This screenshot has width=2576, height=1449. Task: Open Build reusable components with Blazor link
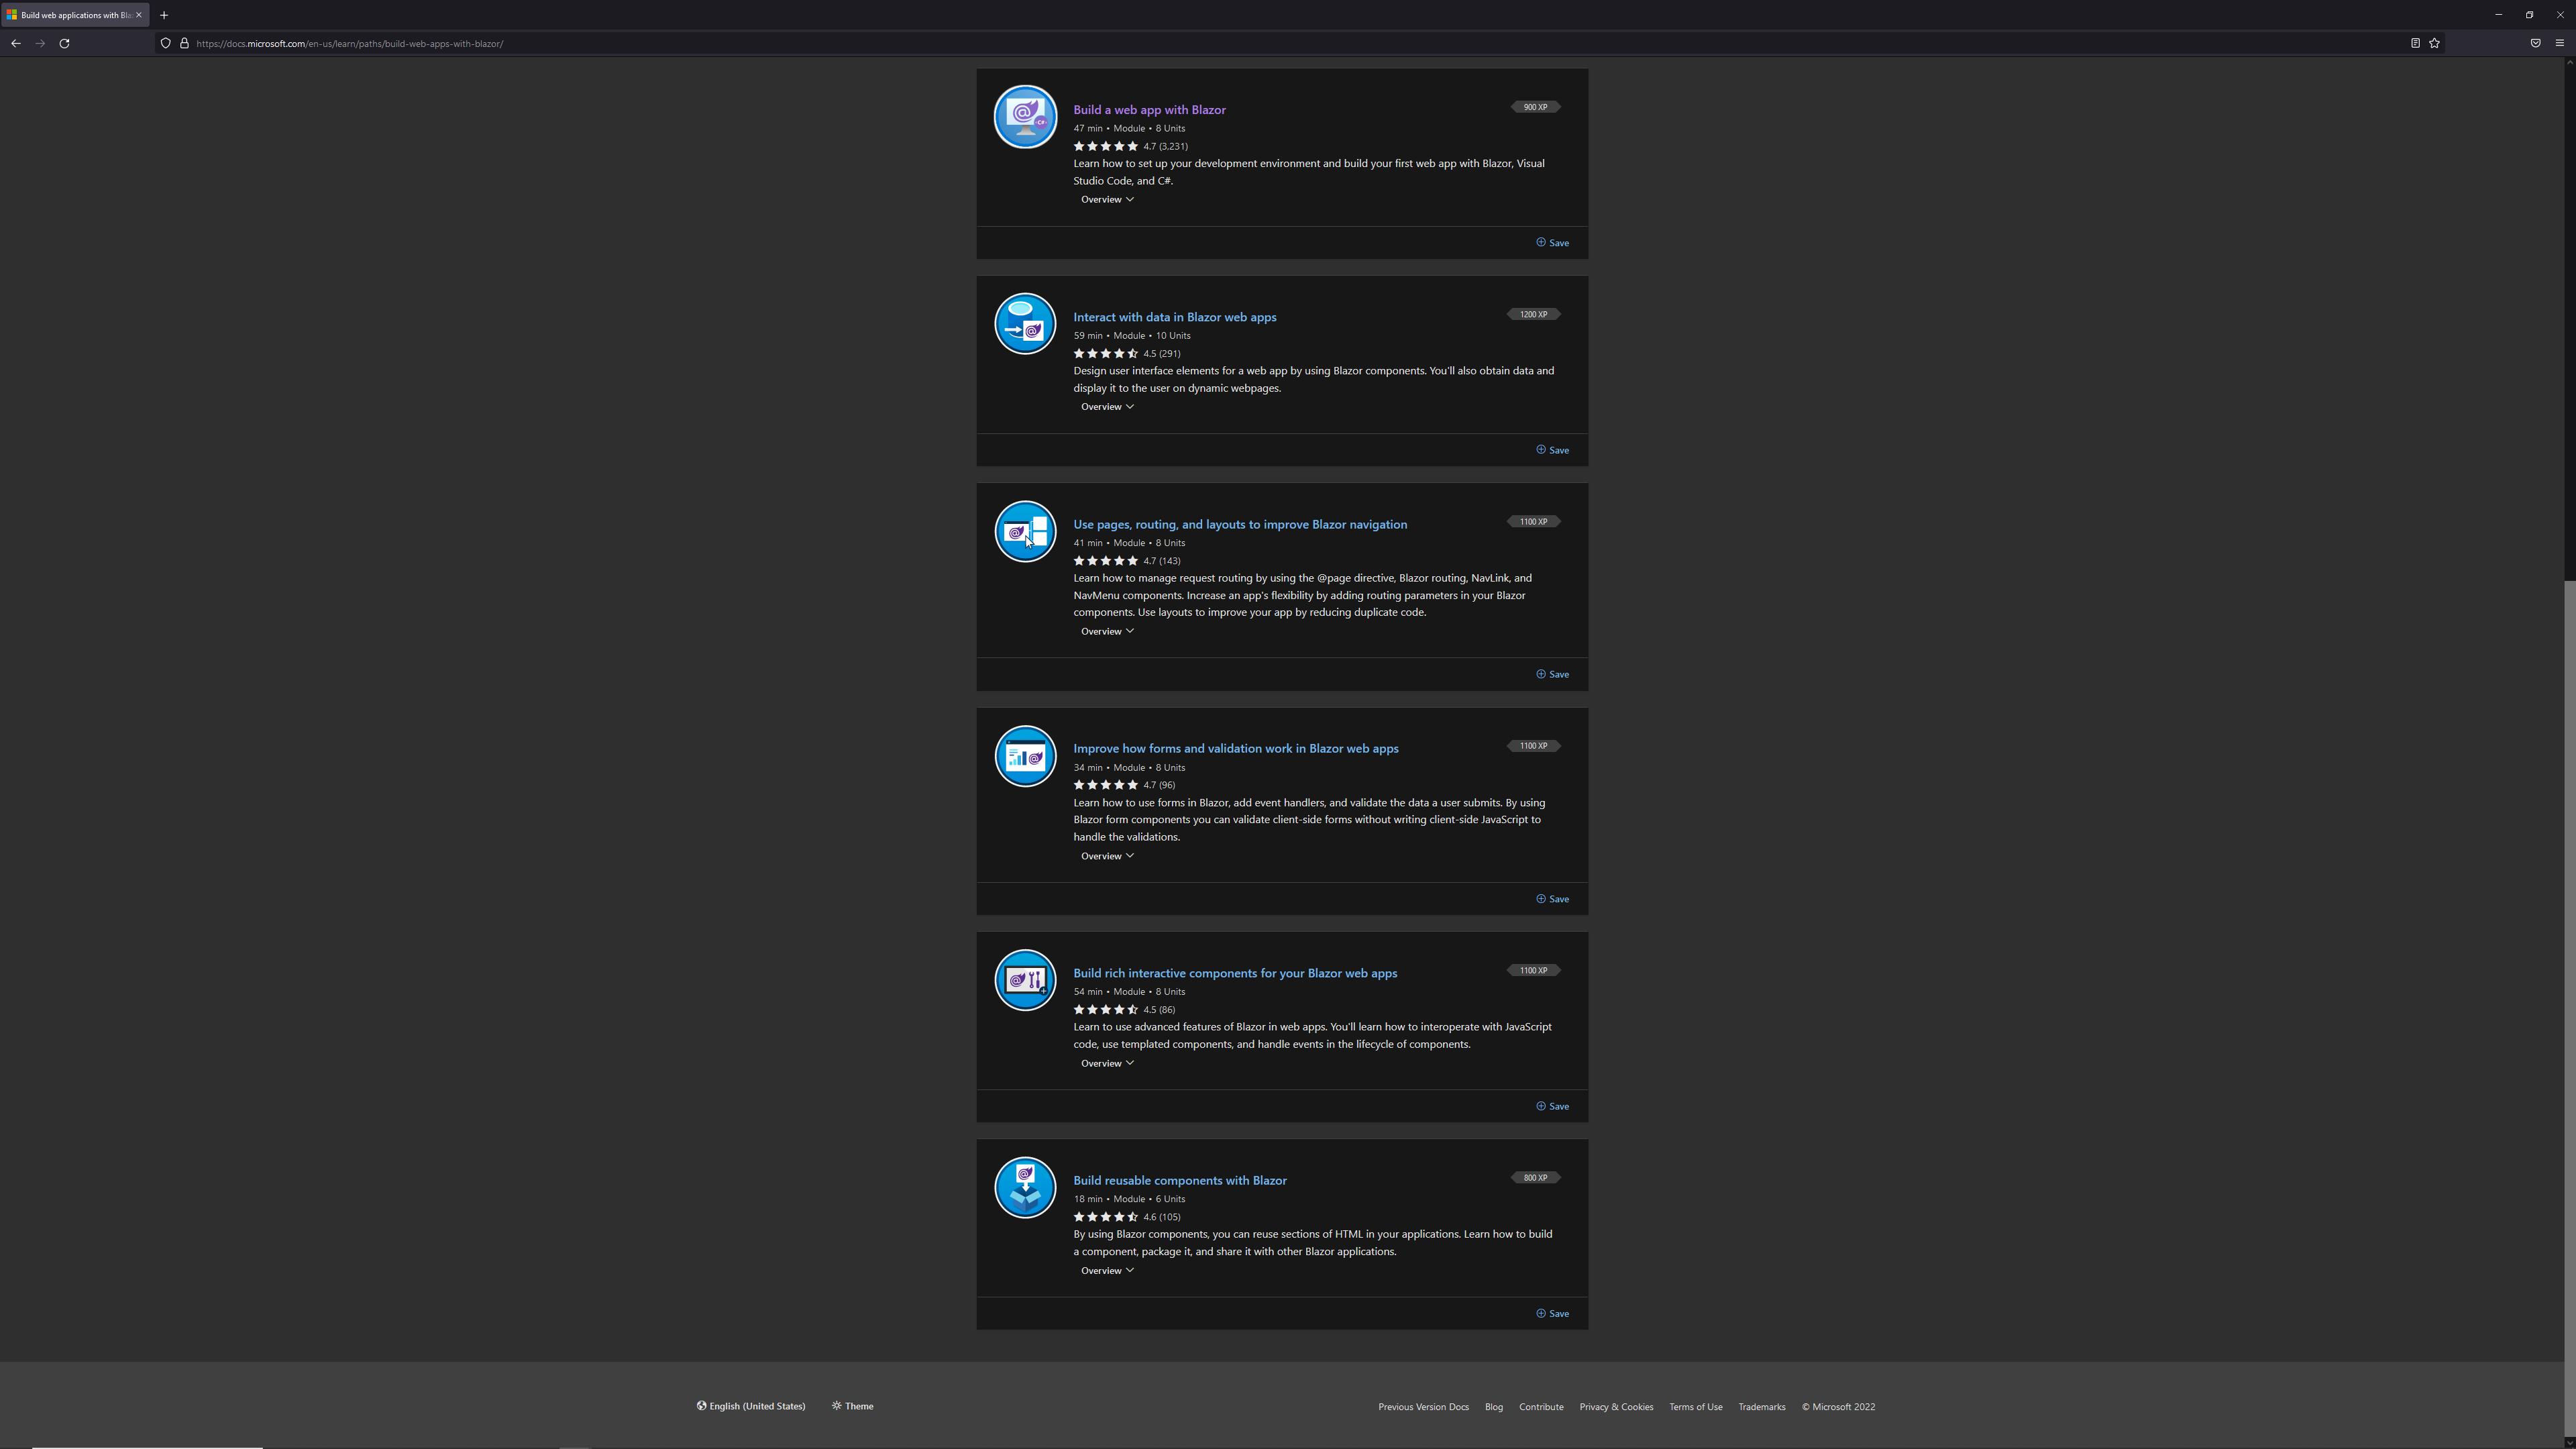pyautogui.click(x=1179, y=1180)
